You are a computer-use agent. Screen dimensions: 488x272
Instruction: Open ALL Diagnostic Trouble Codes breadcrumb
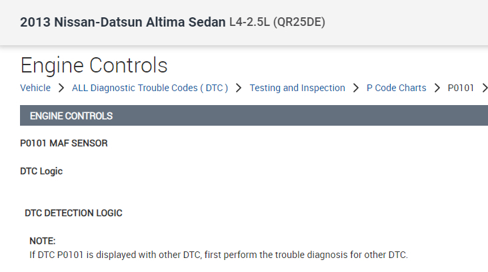[150, 88]
